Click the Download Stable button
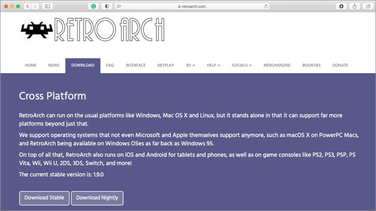The height and width of the screenshot is (211, 376). (x=44, y=198)
